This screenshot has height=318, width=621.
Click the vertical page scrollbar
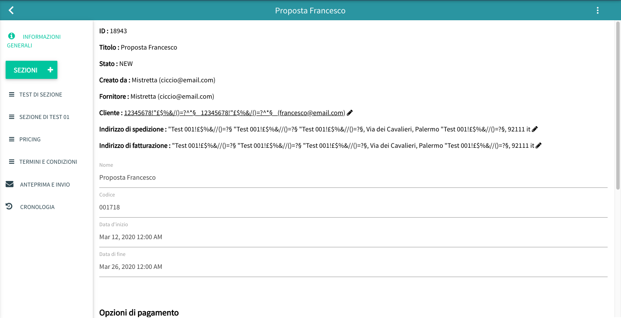pos(618,108)
